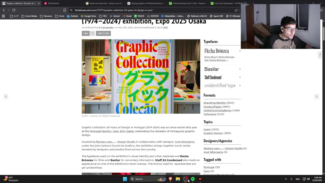
Task: Open the S / P bookmarks folder
Action: (14, 16)
